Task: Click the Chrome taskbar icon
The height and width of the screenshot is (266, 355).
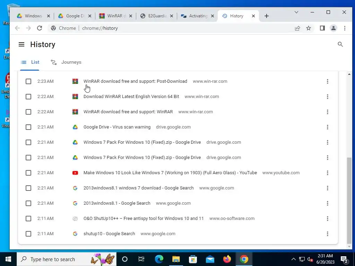Action: click(244, 259)
